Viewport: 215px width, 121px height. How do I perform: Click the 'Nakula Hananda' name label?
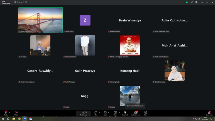[x=70, y=57]
